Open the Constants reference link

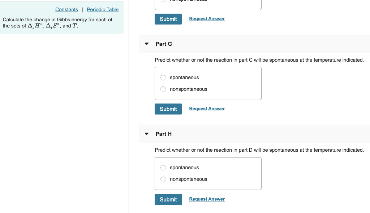(x=66, y=9)
